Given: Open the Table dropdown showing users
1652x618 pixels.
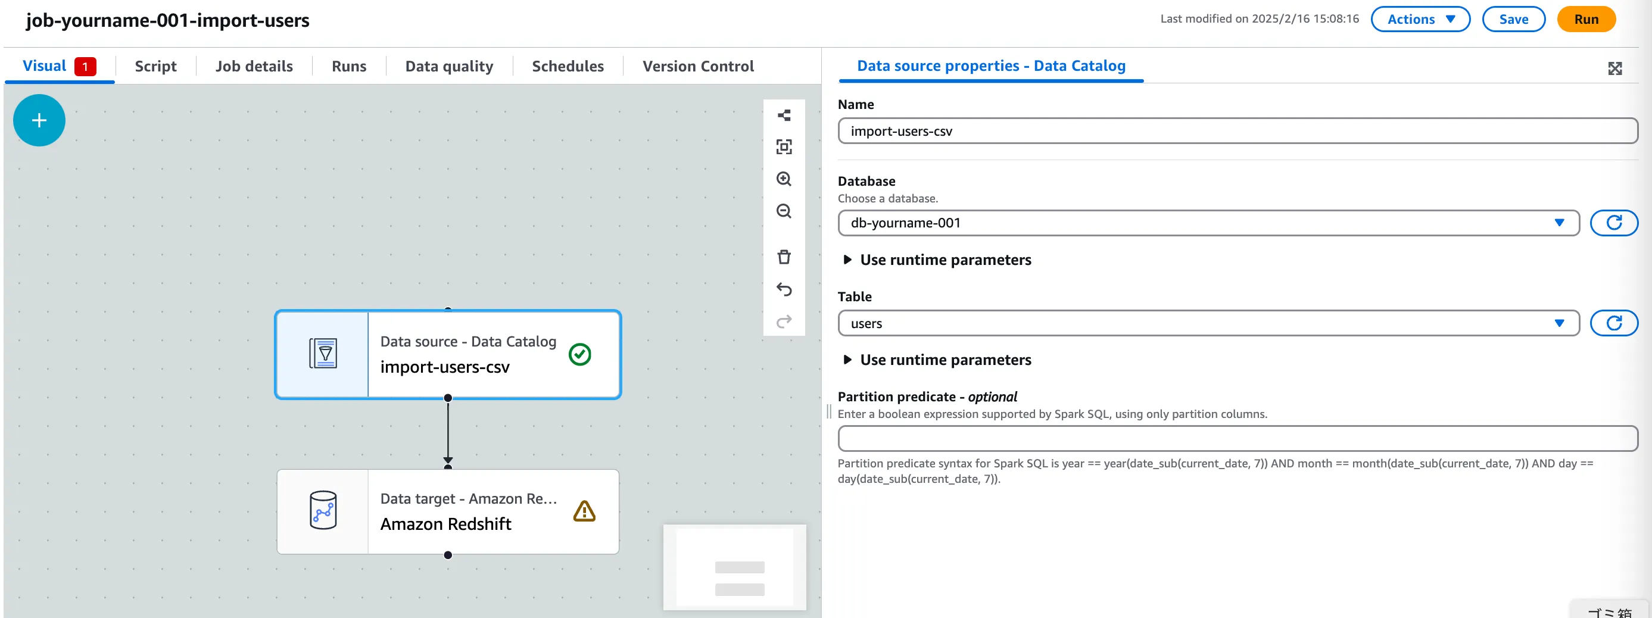Looking at the screenshot, I should pos(1208,323).
